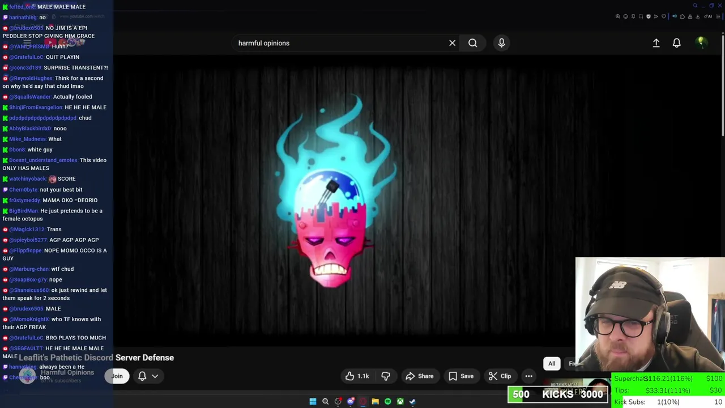Image resolution: width=725 pixels, height=408 pixels.
Task: Save the video to a playlist
Action: (461, 376)
